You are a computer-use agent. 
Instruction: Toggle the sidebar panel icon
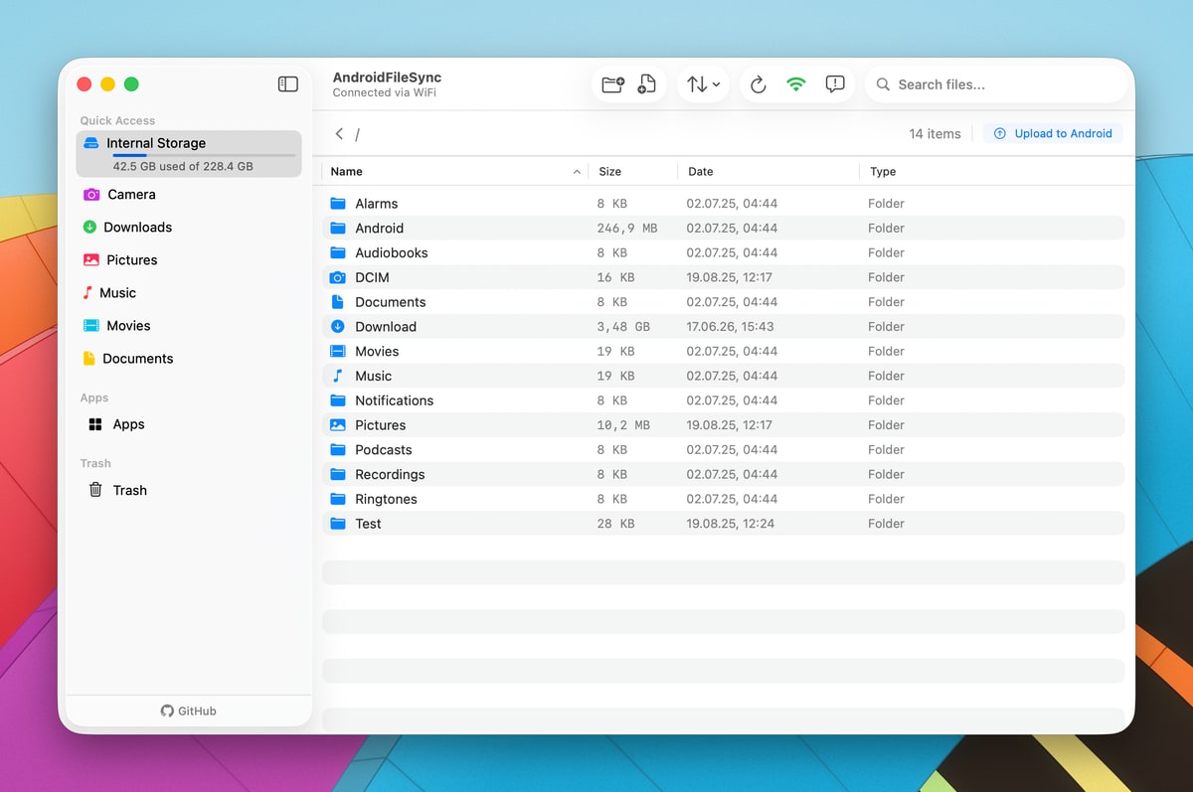click(287, 84)
